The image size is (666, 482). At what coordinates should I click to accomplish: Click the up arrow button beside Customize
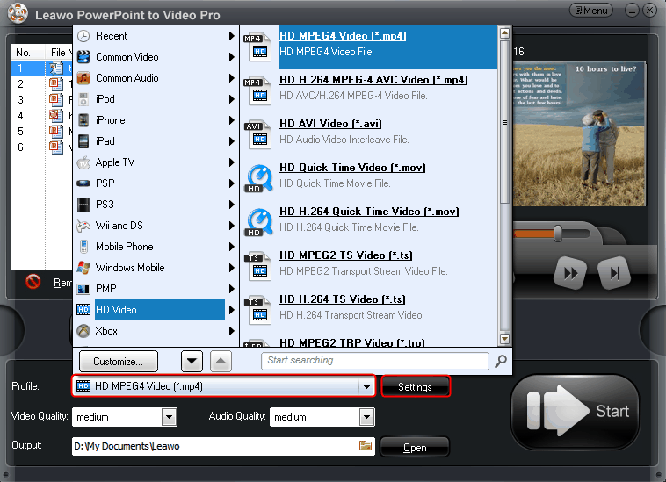pyautogui.click(x=221, y=362)
